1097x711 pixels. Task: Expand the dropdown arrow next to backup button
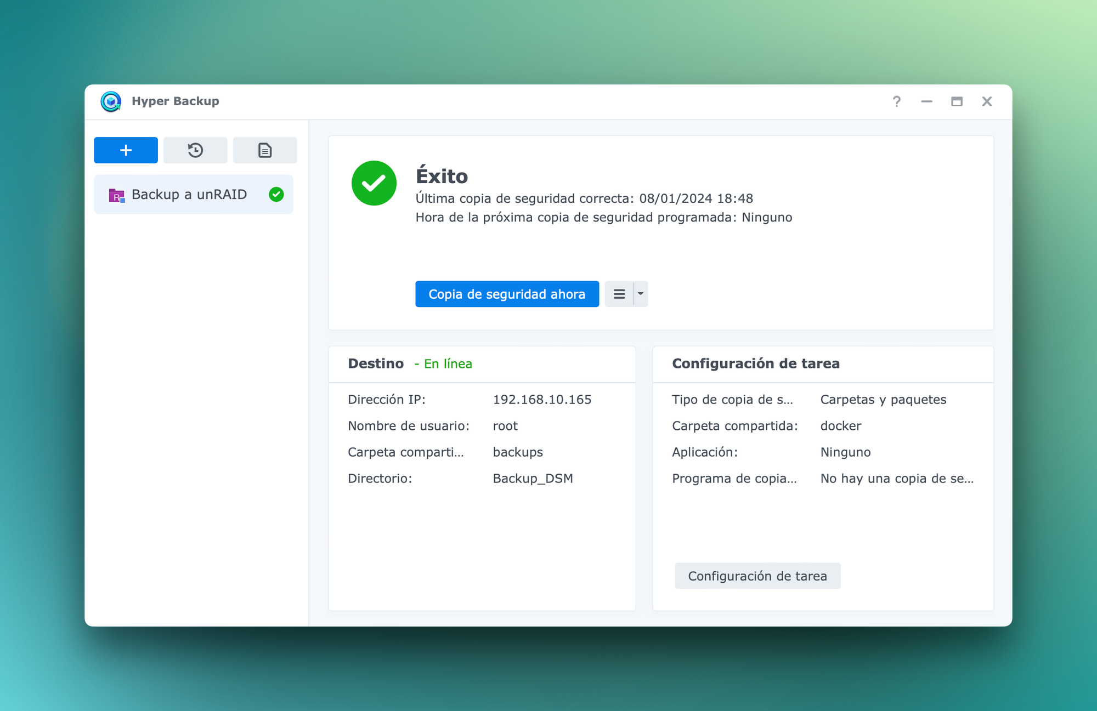[x=641, y=294]
